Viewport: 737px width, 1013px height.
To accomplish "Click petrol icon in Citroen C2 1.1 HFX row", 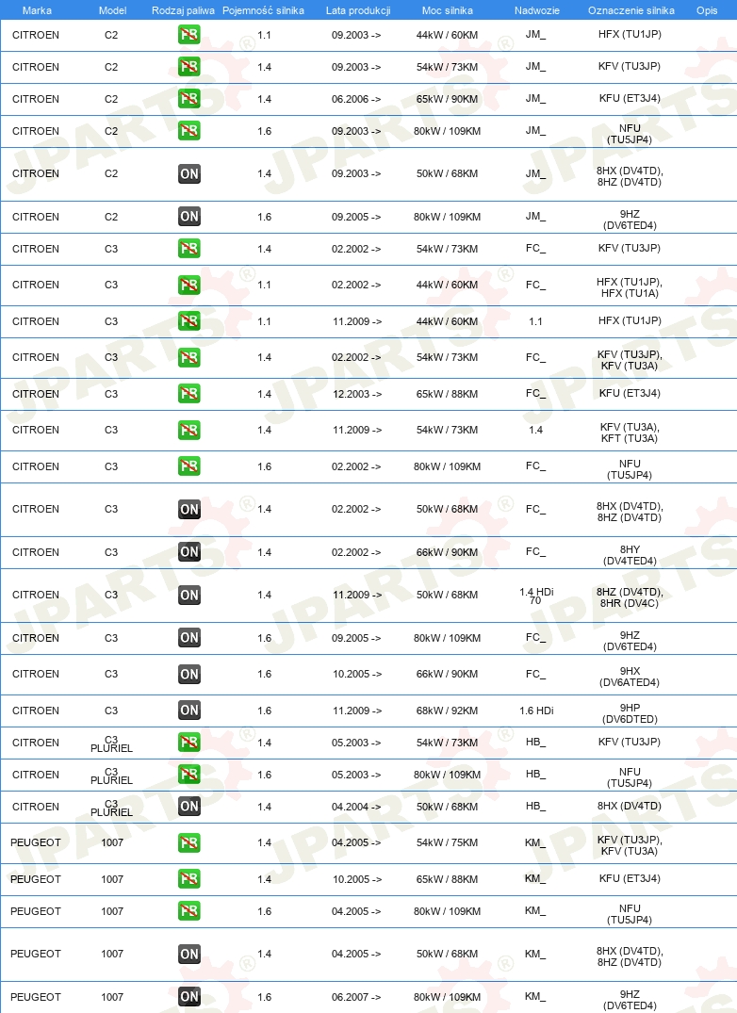I will click(189, 34).
